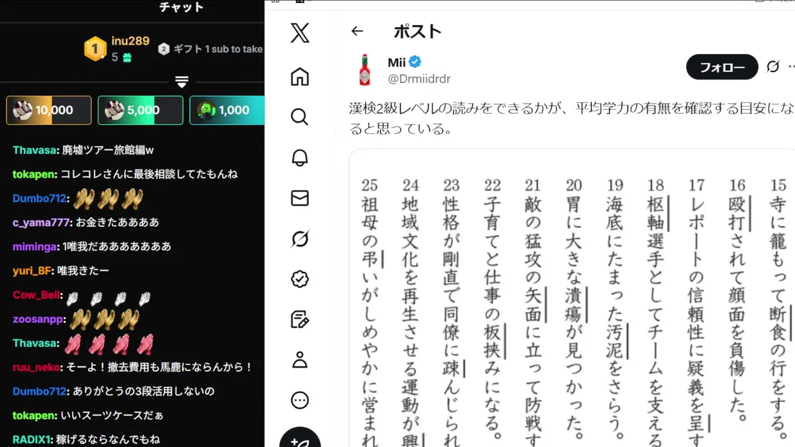Click username miminga in chat
The height and width of the screenshot is (447, 795).
36,246
